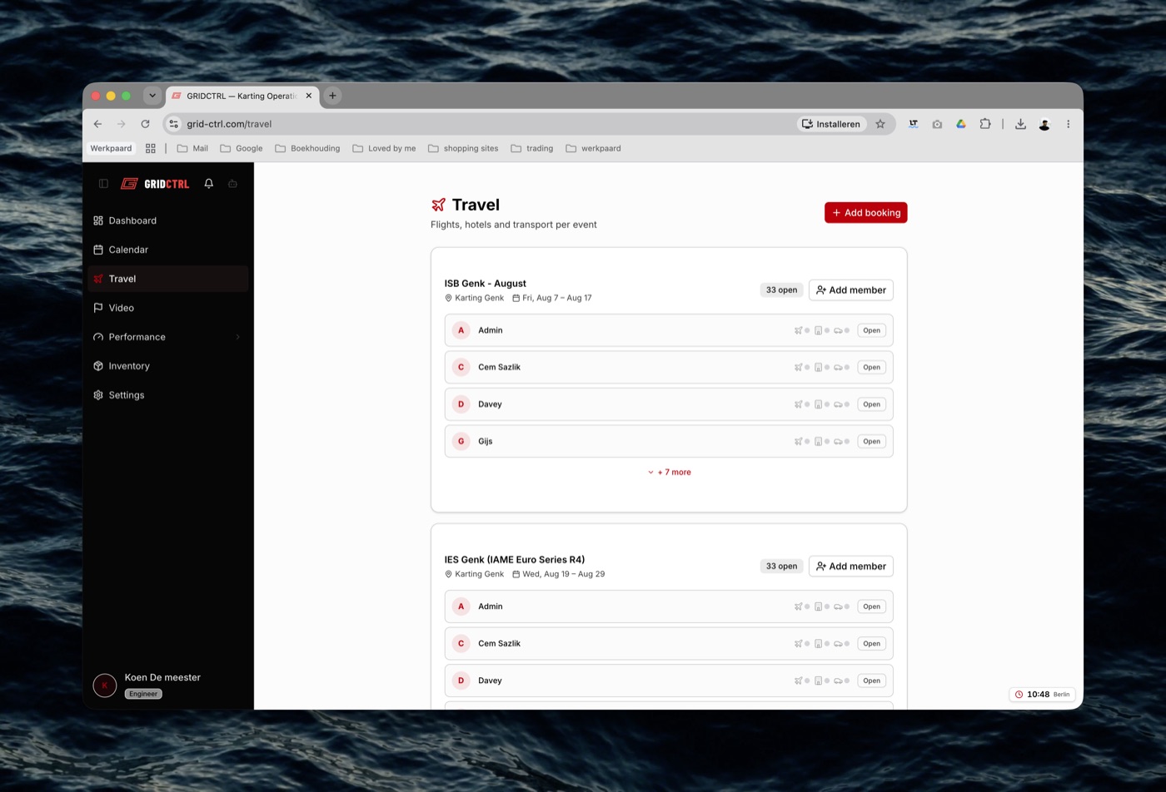Open the browser profile avatar
1166x792 pixels.
click(1044, 124)
